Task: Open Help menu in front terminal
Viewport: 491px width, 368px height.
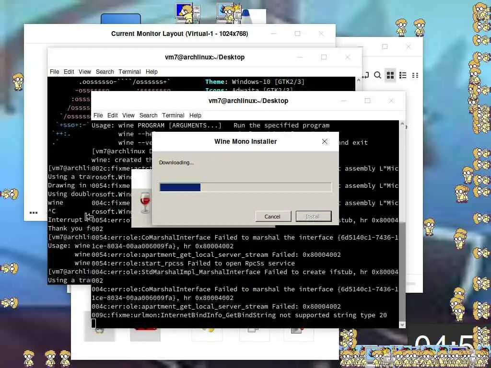Action: coord(195,115)
